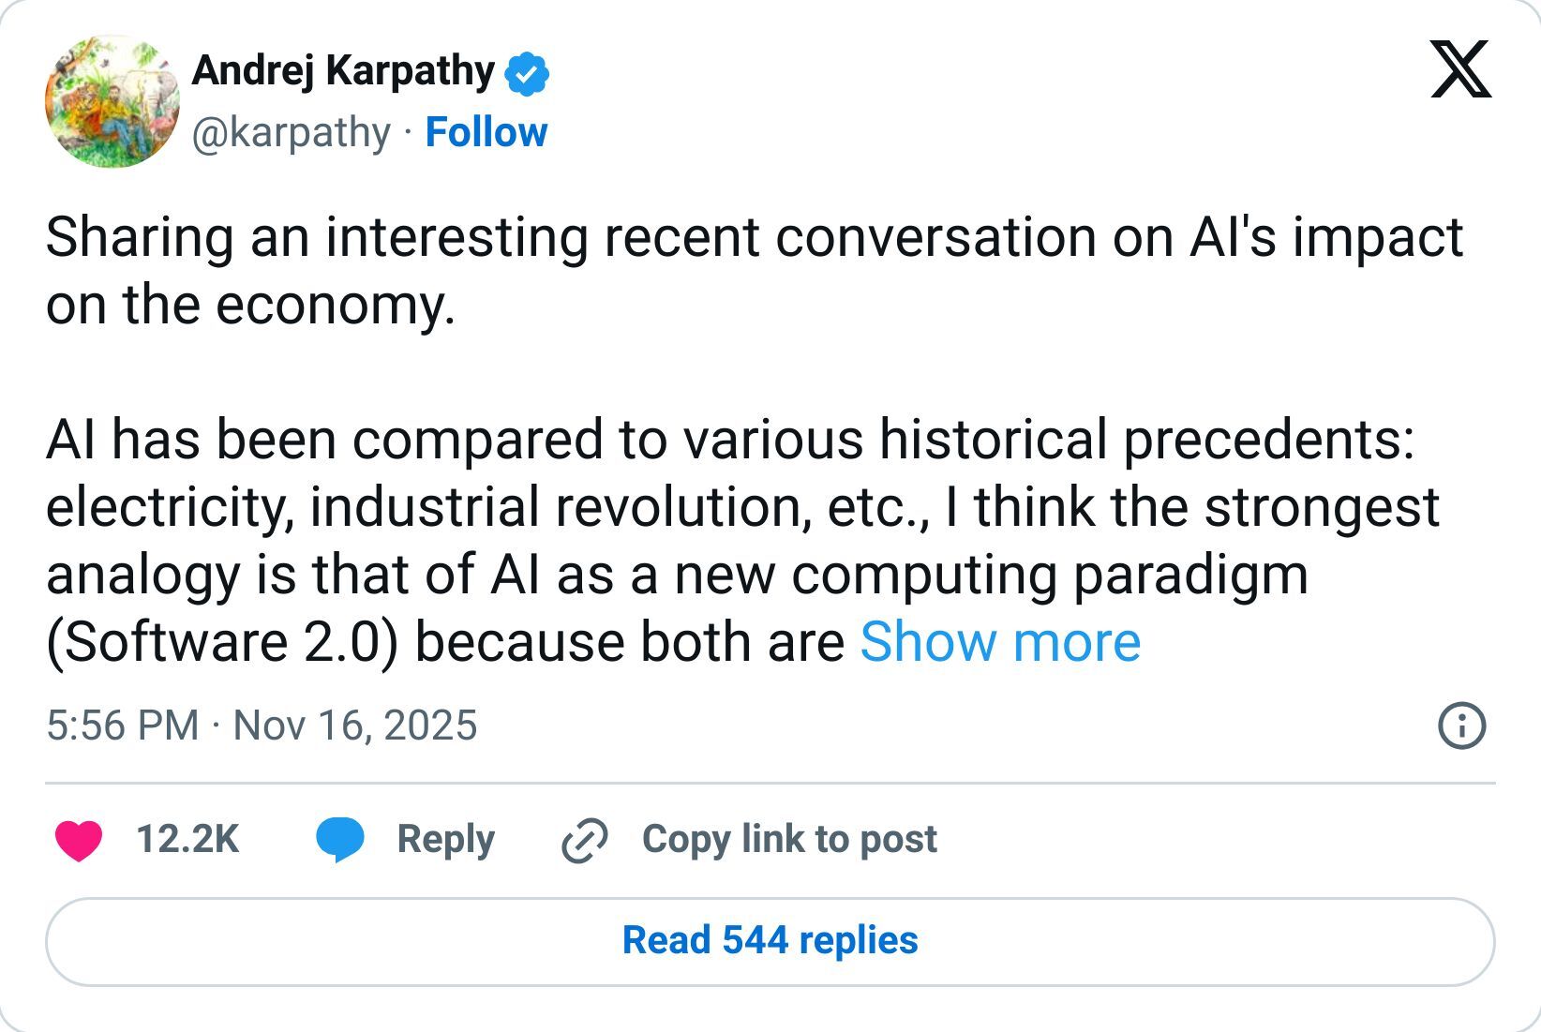The height and width of the screenshot is (1032, 1541).
Task: Click the X logo icon
Action: [1460, 69]
